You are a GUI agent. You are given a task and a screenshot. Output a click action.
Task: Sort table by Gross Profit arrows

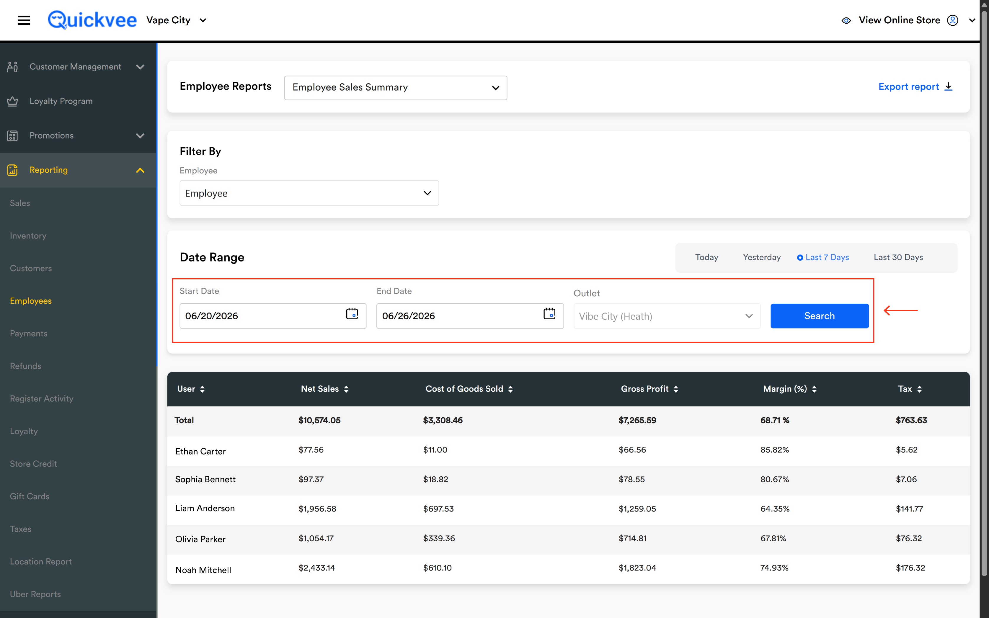point(675,389)
